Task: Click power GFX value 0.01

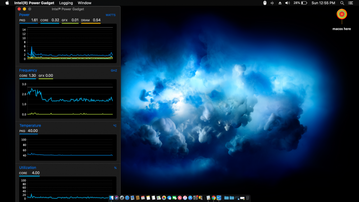Action: pos(75,20)
